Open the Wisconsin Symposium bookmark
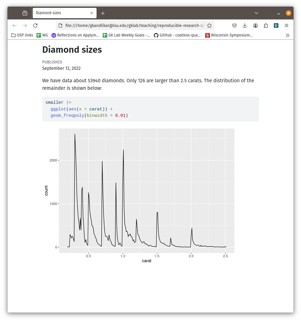 pos(229,35)
